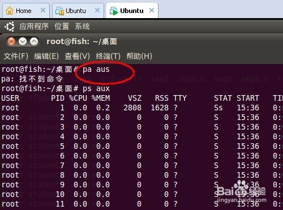
Task: Click PID 10 in the process list
Action: [60, 194]
